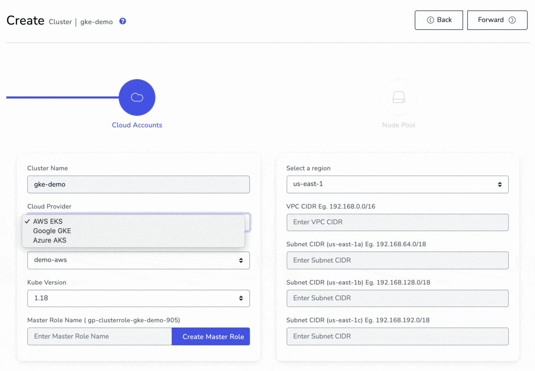Select AWS EKS from provider list

pos(48,222)
